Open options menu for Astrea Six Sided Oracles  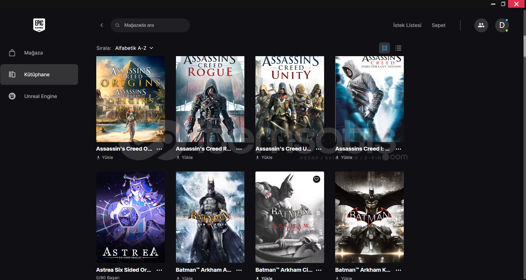point(159,270)
